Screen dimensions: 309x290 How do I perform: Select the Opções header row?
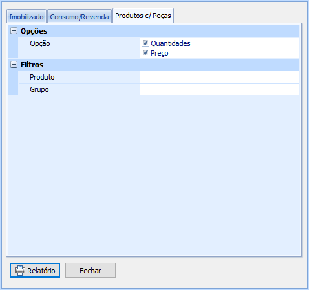tap(154, 31)
